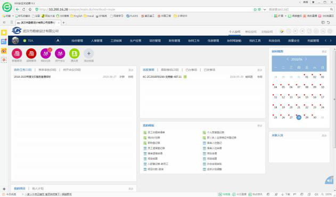336x197 pixels.
Task: Switch to the 文档空间 tab
Action: [x=267, y=32]
